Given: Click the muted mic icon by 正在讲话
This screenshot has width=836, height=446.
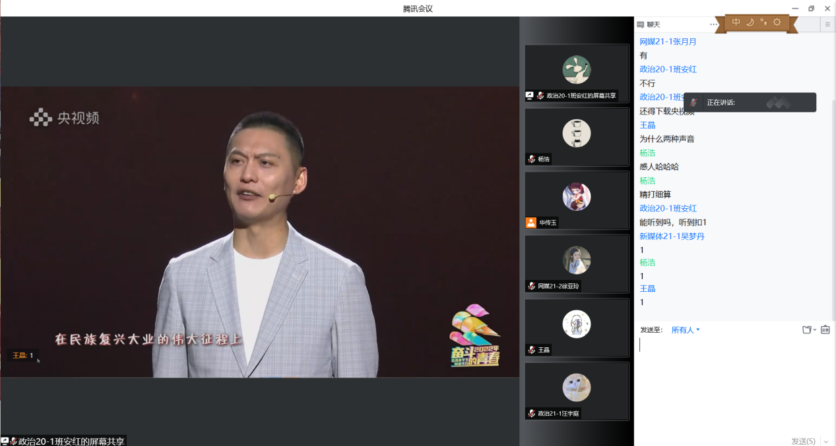Looking at the screenshot, I should coord(693,103).
